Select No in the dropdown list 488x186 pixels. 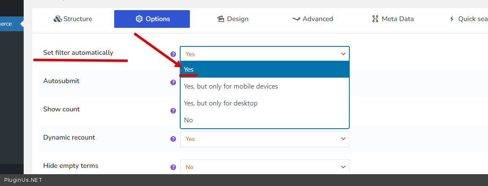click(x=189, y=120)
